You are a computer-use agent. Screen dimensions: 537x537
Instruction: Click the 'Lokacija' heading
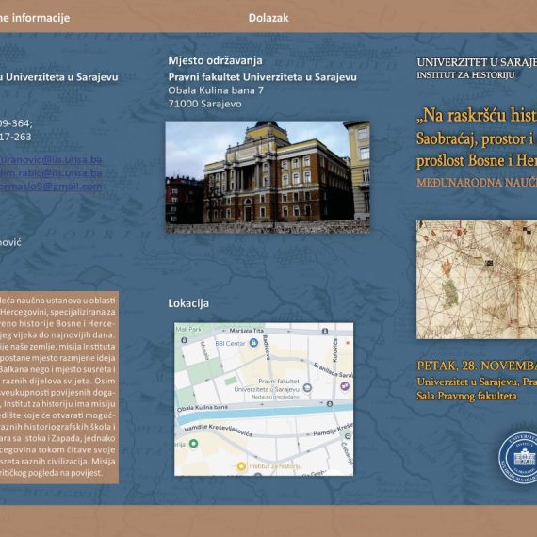188,303
